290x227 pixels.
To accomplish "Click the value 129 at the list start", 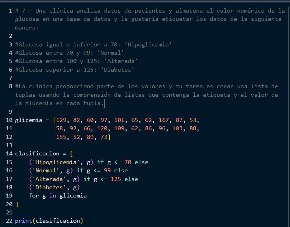I will (x=61, y=120).
